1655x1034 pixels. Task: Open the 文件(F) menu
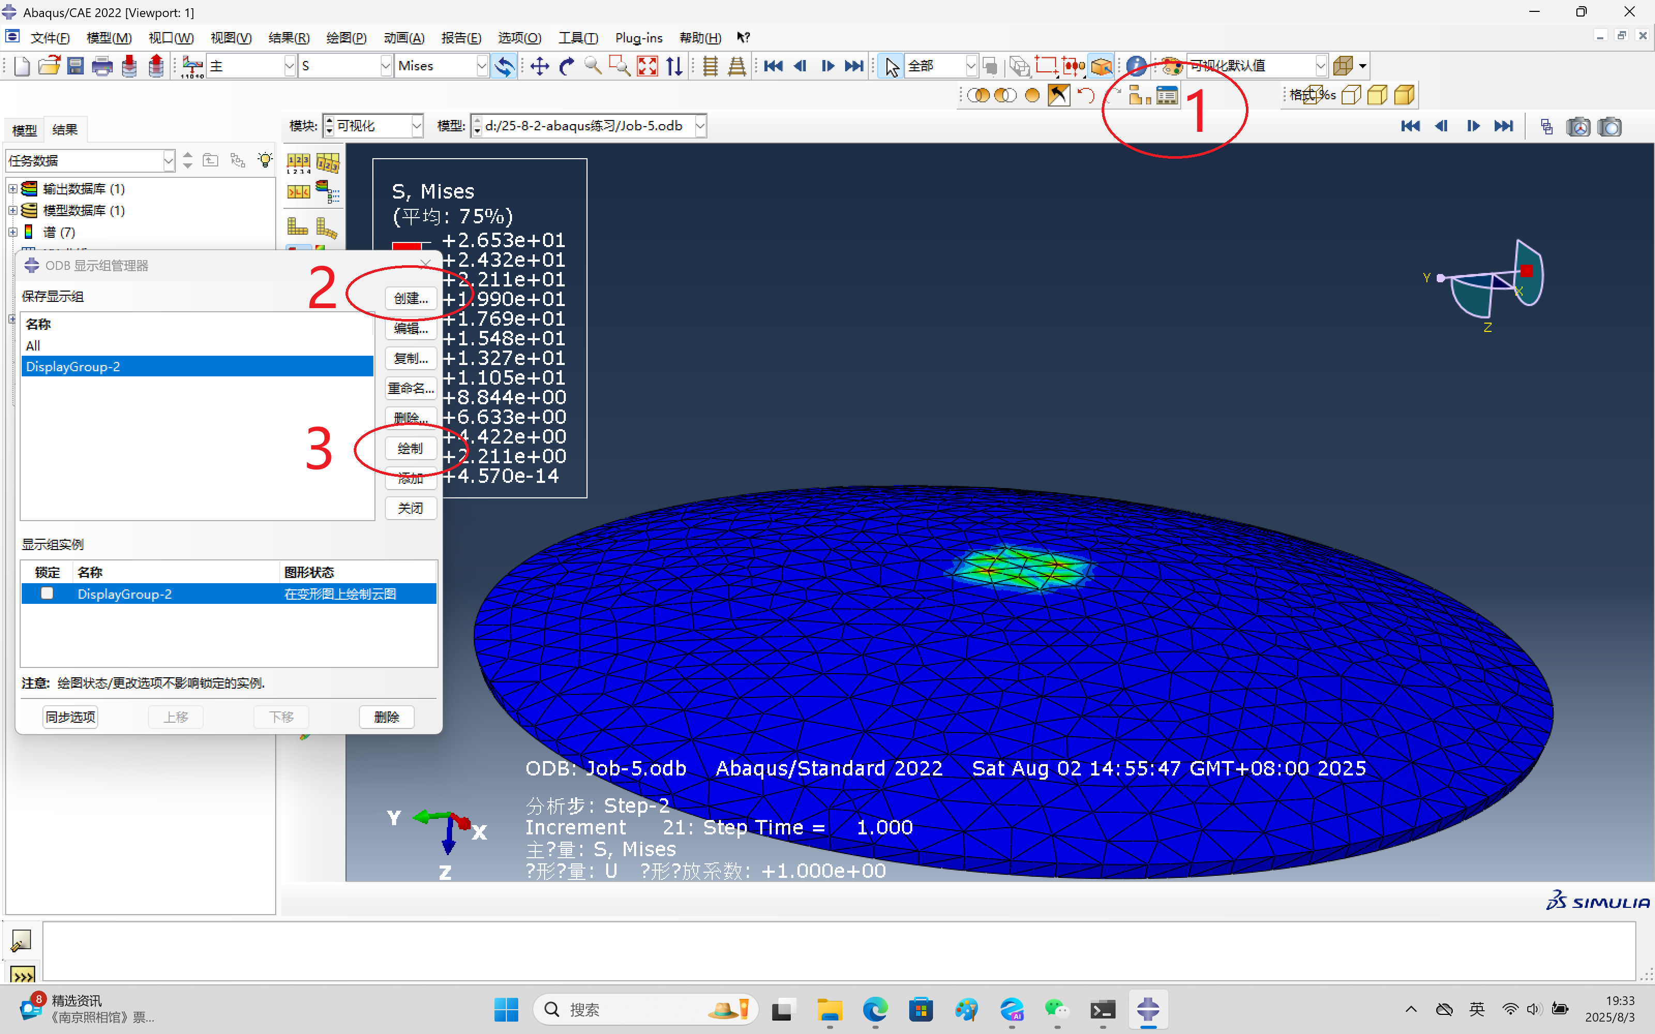50,38
